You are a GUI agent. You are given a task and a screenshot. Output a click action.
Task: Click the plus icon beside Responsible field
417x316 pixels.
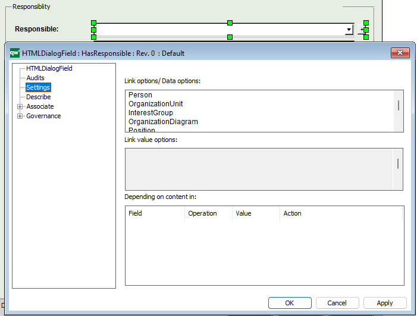point(362,29)
